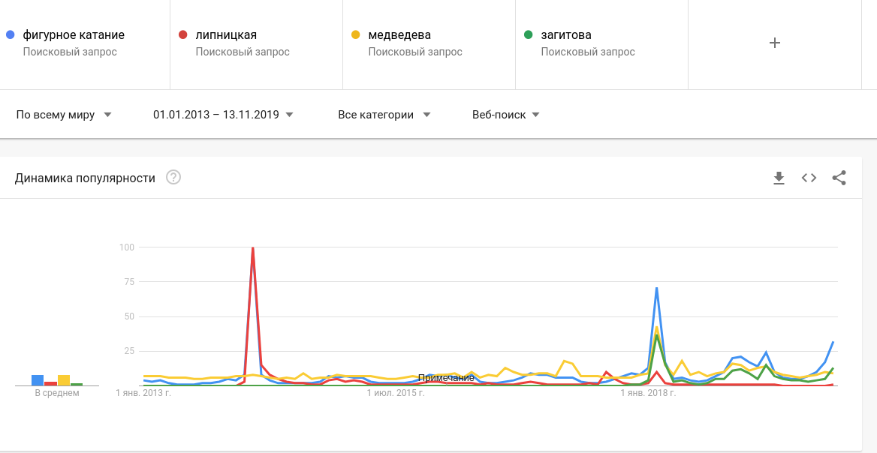Share the Динамика популярности chart
Image resolution: width=877 pixels, height=453 pixels.
(839, 178)
